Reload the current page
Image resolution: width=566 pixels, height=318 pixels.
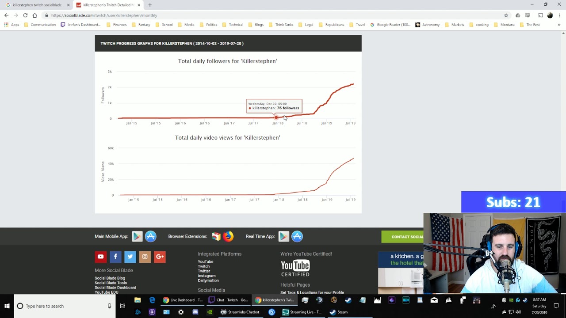point(25,15)
